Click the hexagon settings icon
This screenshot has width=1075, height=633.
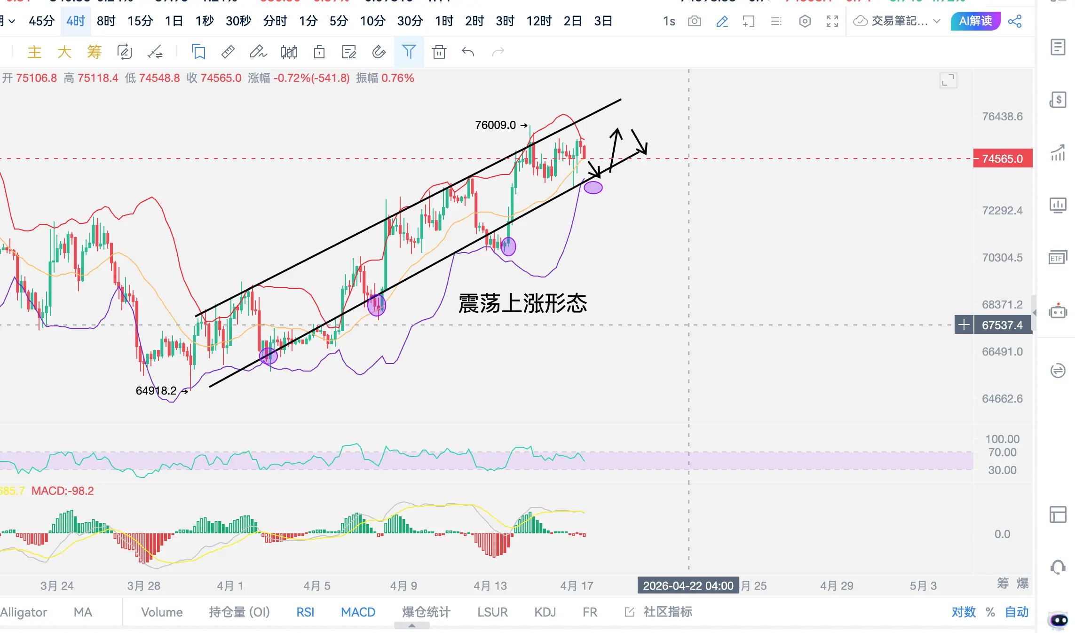coord(805,21)
